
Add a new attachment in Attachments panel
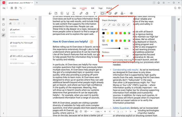click(10, 24)
